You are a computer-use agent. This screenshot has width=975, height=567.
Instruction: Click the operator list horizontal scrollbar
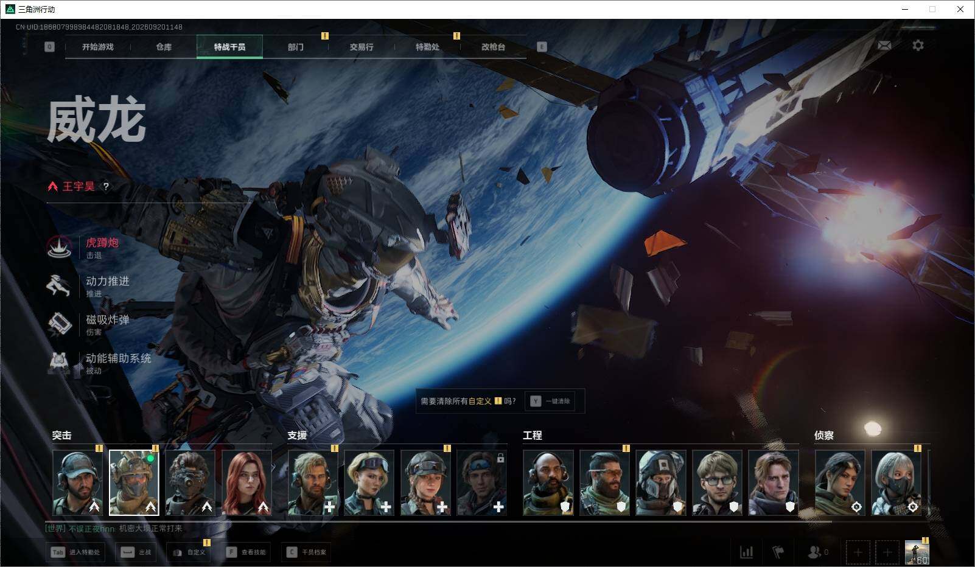(438, 521)
